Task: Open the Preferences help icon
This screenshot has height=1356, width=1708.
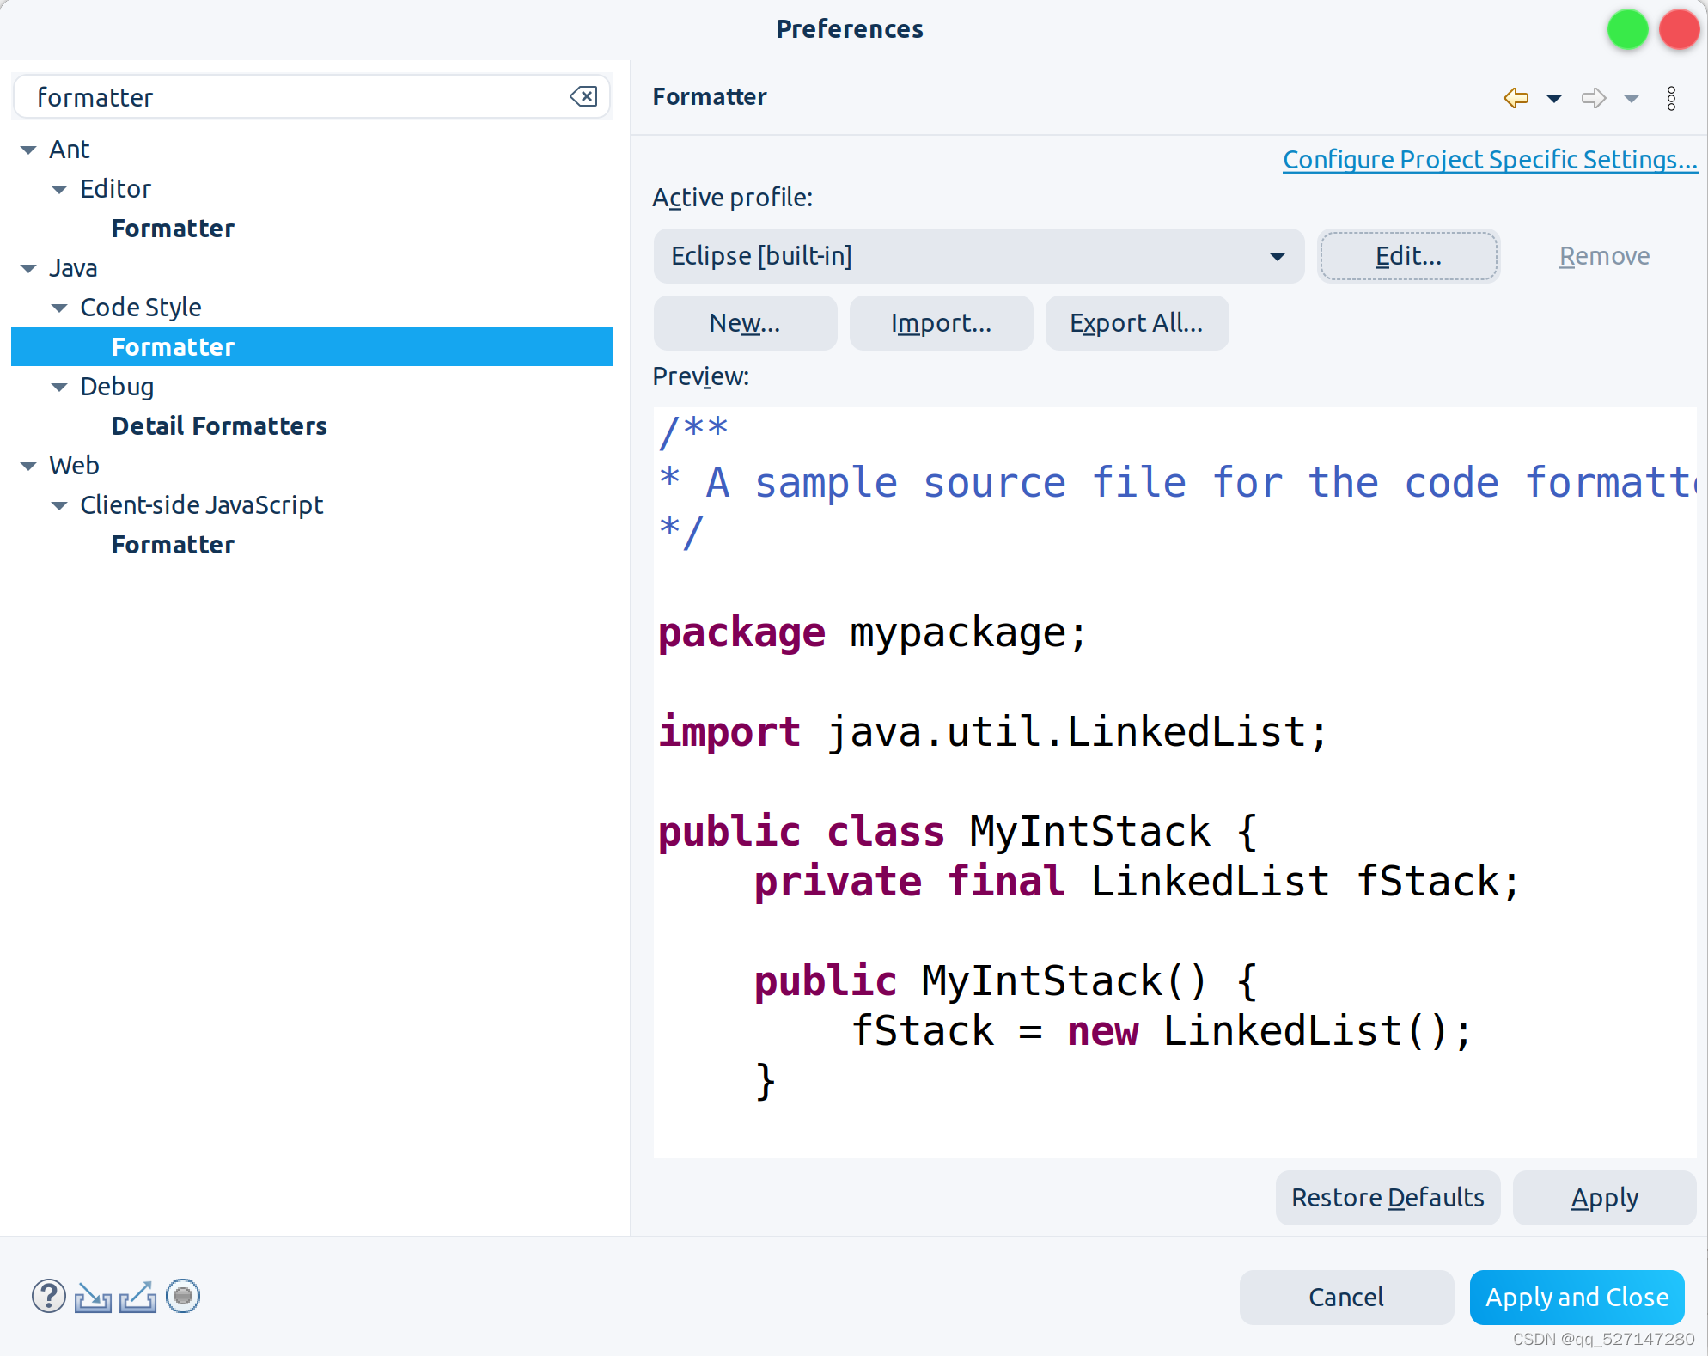Action: pyautogui.click(x=49, y=1296)
